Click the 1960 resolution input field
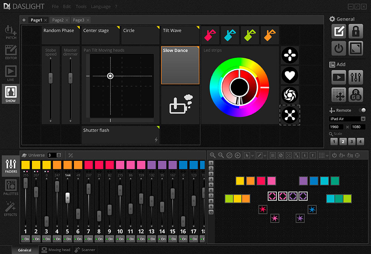This screenshot has width=371, height=254. coord(336,127)
